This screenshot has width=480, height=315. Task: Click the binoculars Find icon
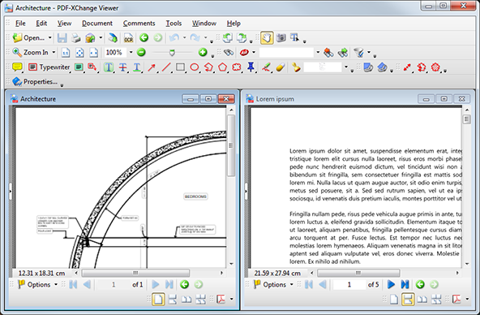tap(229, 53)
